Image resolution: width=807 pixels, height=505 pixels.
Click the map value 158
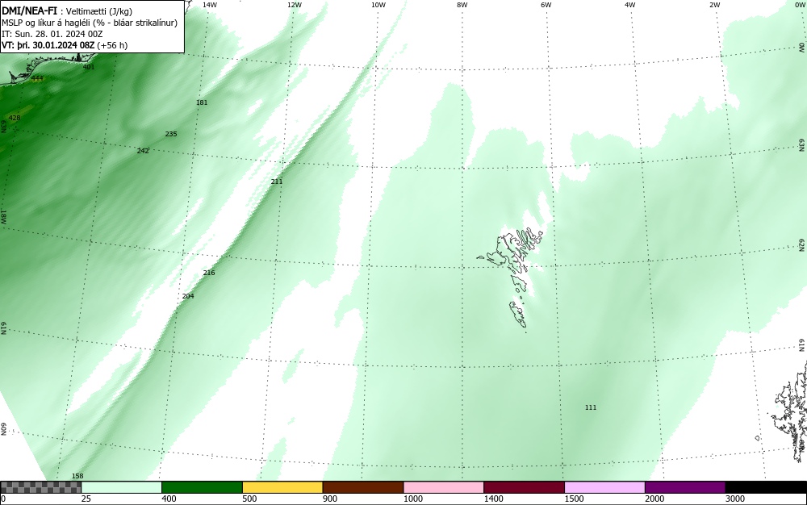coord(77,476)
